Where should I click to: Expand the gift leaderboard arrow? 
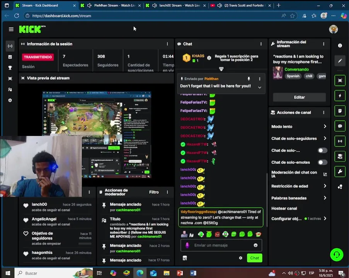[x=221, y=69]
